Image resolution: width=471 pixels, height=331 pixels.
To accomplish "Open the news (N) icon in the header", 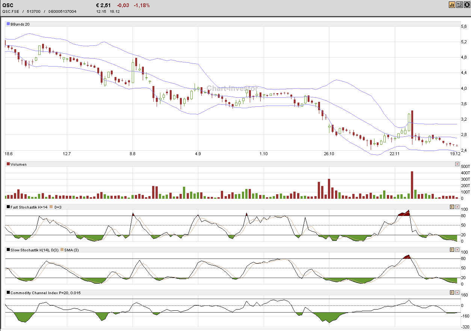I will click(x=459, y=5).
